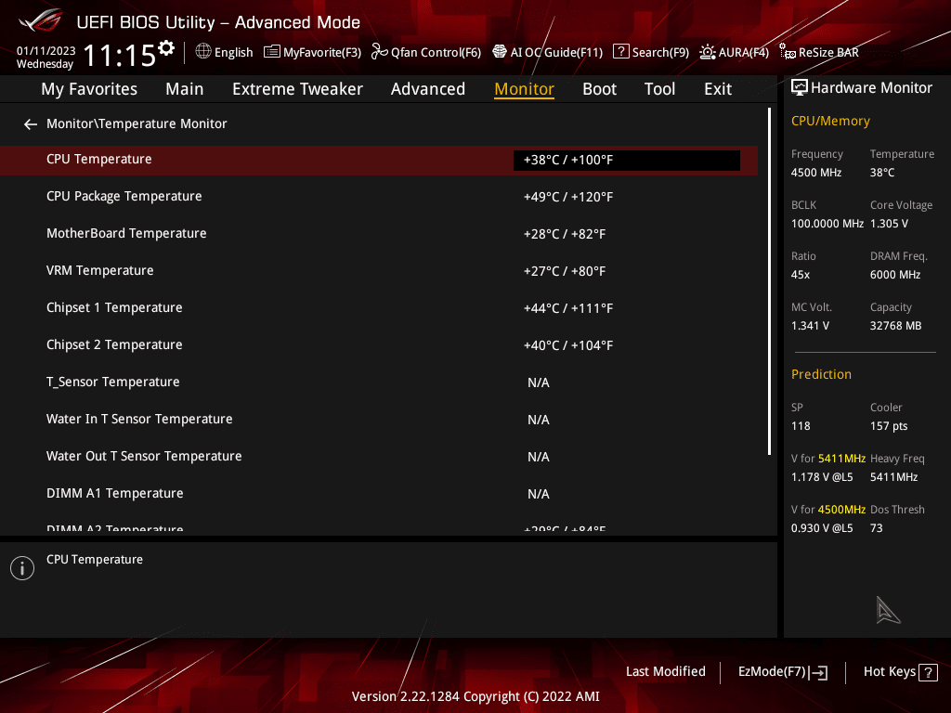Click the Monitor\Temperature Monitor breadcrumb text
Viewport: 951px width, 713px height.
point(137,123)
